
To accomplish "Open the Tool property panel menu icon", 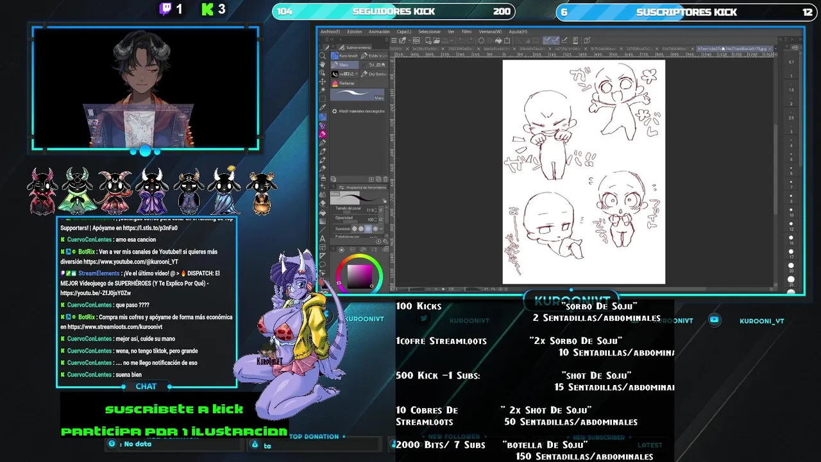I will 333,187.
